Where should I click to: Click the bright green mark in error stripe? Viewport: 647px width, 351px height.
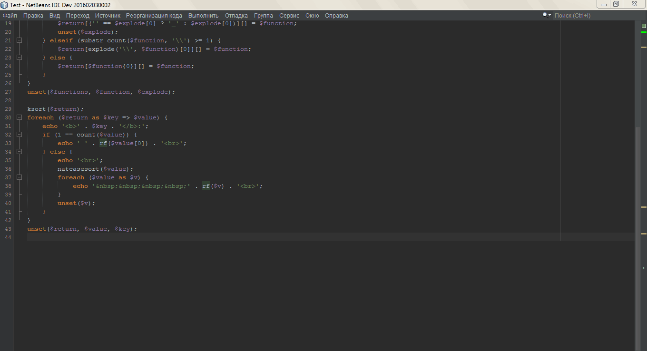(644, 32)
